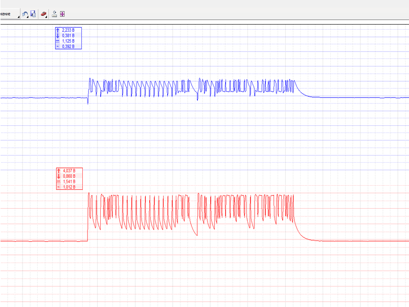The image size is (409, 307).
Task: Select the red 1,541 В average reading
Action: [69, 182]
